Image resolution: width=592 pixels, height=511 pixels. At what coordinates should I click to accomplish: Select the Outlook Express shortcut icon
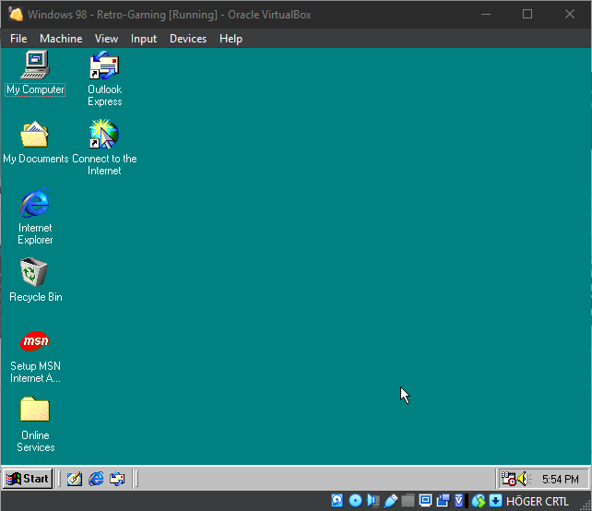point(104,65)
